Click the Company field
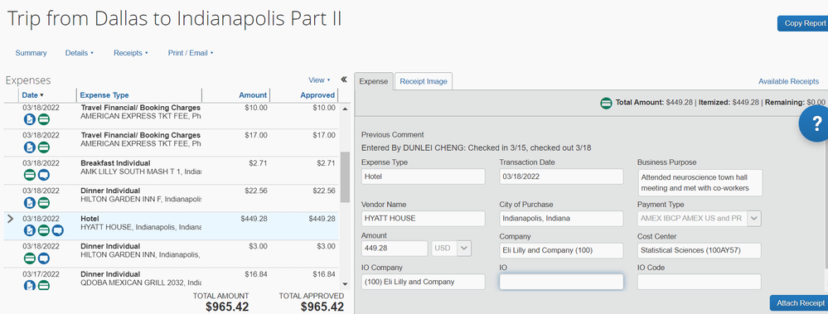 click(561, 250)
